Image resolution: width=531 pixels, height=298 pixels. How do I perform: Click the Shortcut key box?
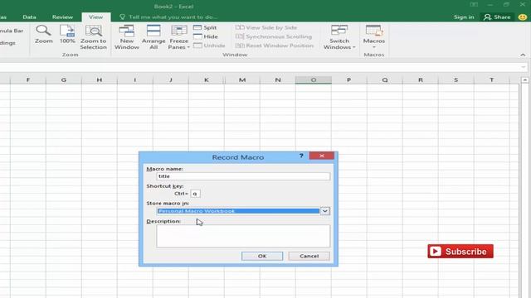coord(195,194)
